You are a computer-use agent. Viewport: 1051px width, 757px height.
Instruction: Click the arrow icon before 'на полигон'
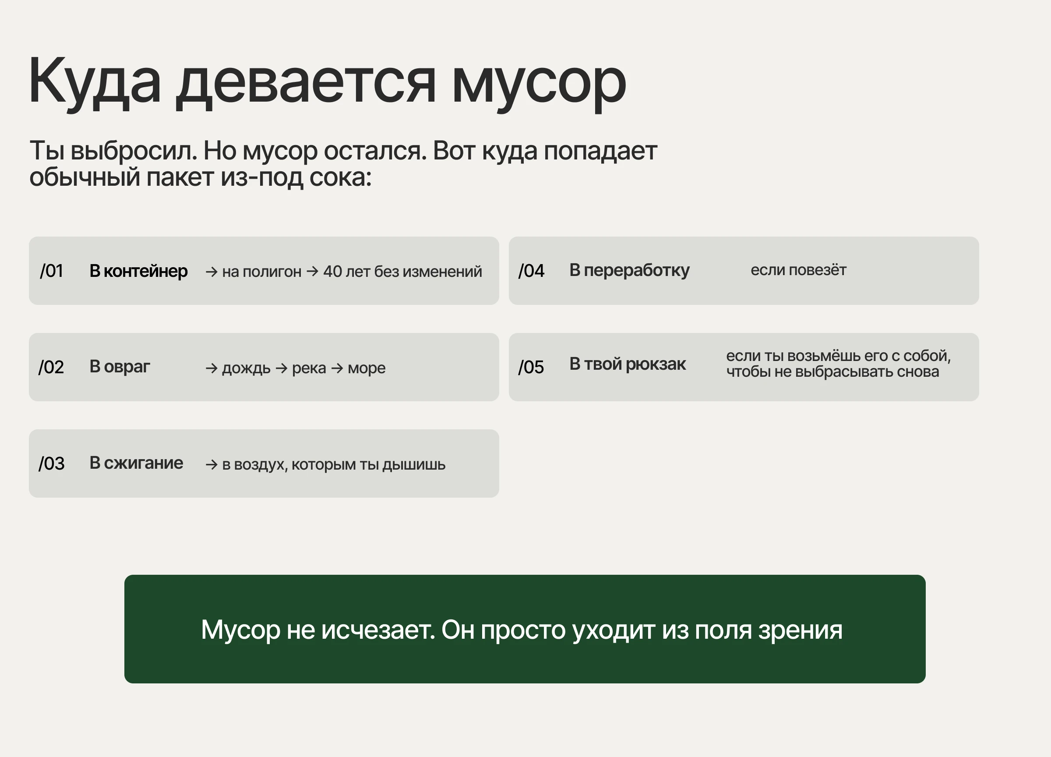(212, 272)
